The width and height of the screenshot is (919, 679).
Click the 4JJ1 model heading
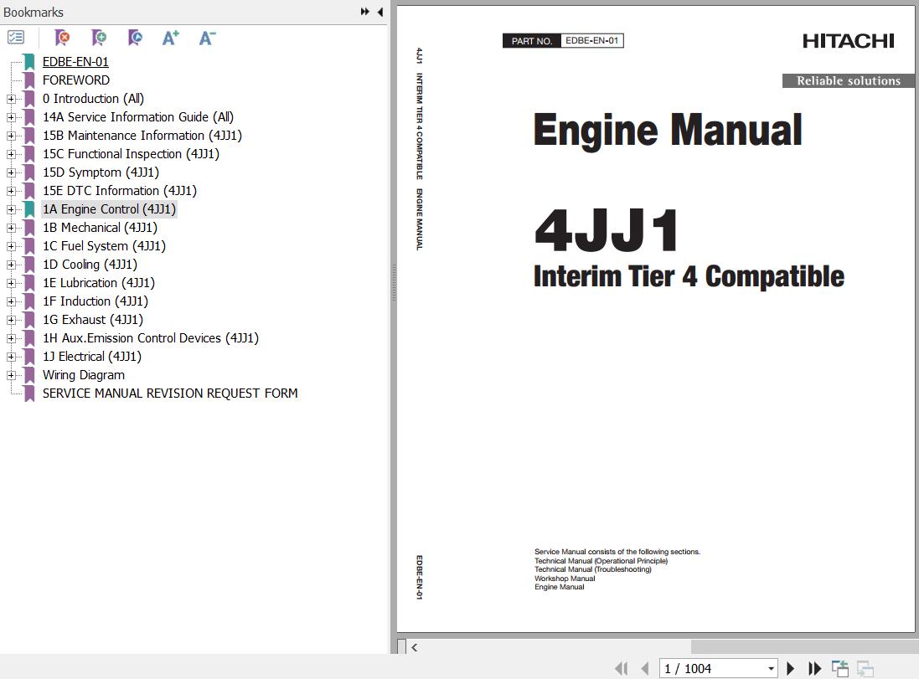point(607,230)
